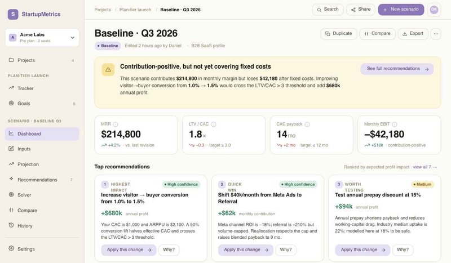Create a New scenario
Screen dimensions: 451x263
coord(401,10)
